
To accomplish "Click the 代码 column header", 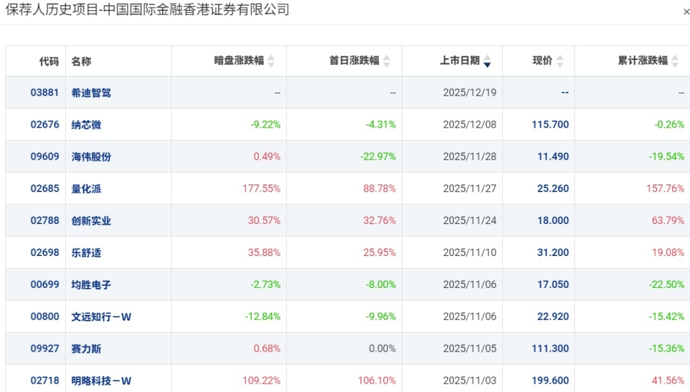I will tap(49, 61).
